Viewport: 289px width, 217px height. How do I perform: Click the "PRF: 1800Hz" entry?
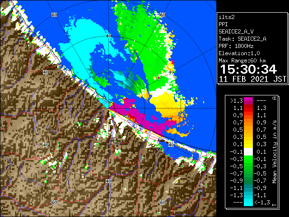point(236,46)
